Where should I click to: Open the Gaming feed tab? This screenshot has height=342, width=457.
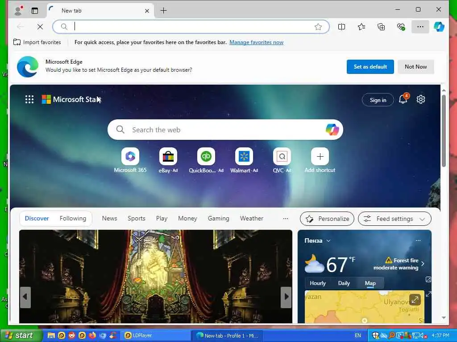pos(218,218)
